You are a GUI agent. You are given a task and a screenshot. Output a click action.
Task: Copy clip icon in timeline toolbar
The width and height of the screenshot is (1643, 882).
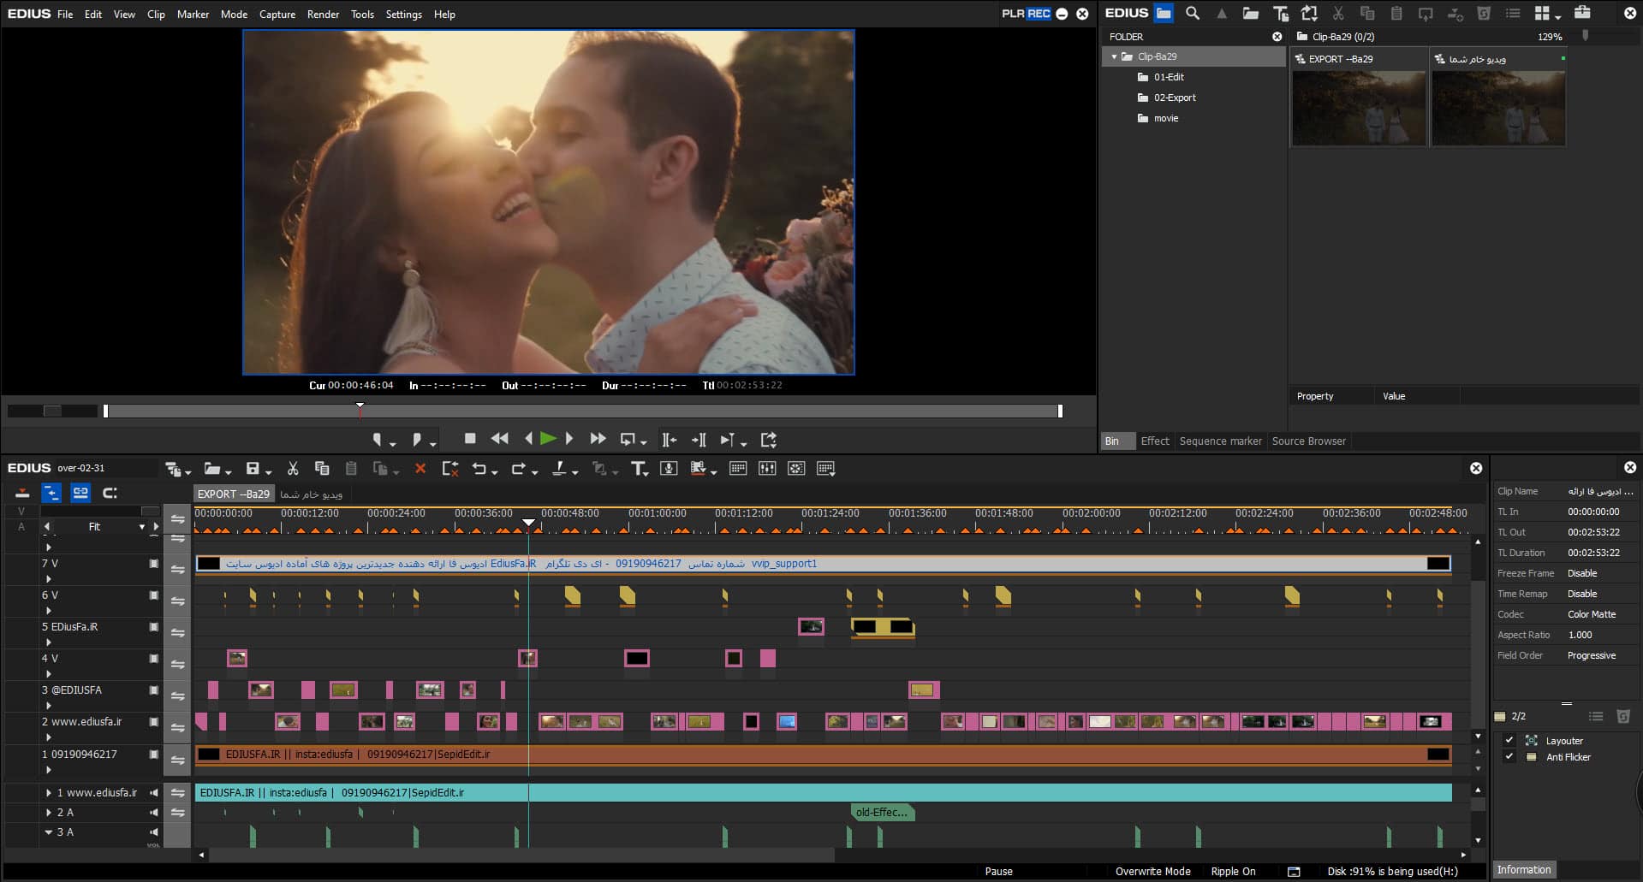tap(322, 468)
